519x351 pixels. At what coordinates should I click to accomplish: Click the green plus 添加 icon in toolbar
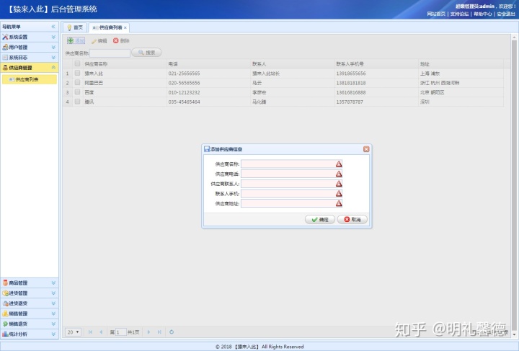[70, 40]
